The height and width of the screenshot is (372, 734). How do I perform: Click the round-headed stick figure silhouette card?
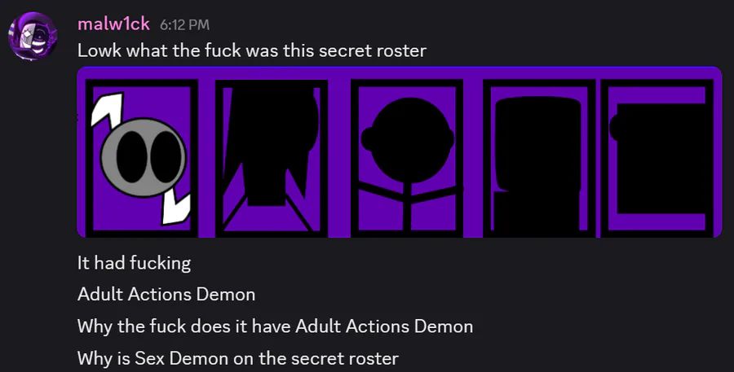407,158
